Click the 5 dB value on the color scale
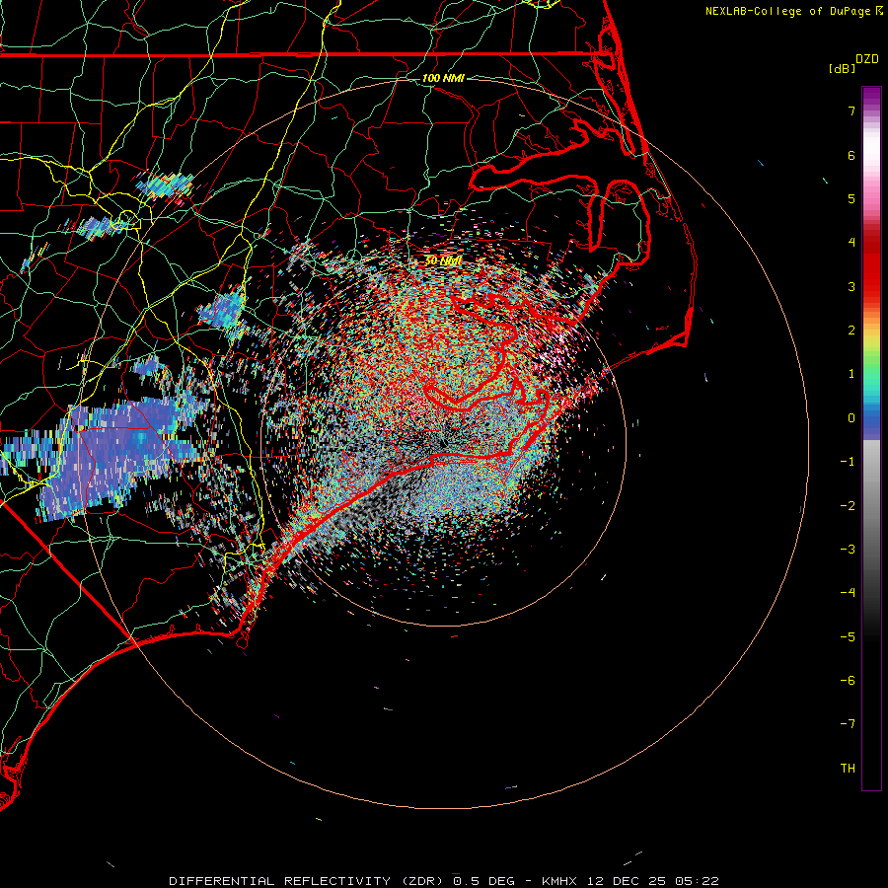888x888 pixels. pos(851,198)
